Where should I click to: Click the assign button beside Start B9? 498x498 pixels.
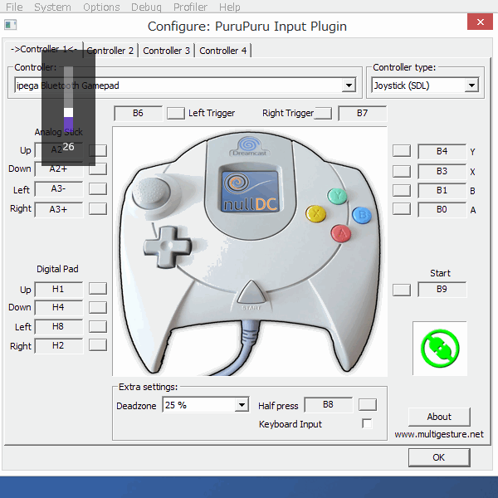pos(401,290)
